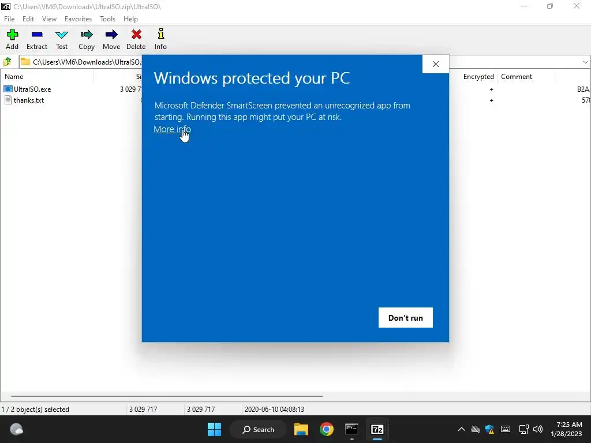
Task: Click the More info link
Action: tap(172, 129)
